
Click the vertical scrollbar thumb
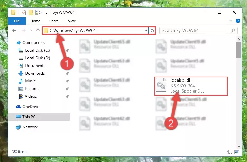pos(239,50)
